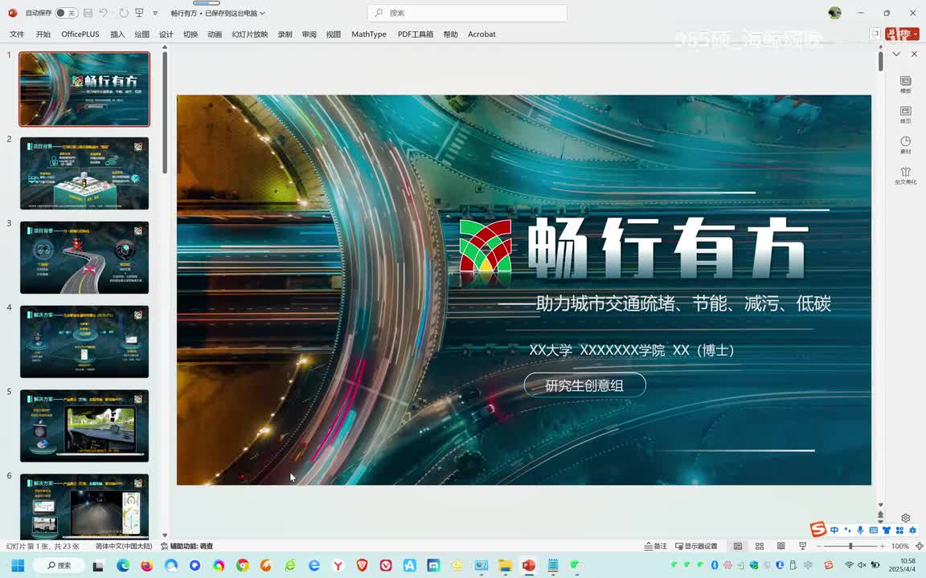926x578 pixels.
Task: Open the Acrobat tab
Action: point(481,35)
